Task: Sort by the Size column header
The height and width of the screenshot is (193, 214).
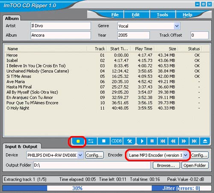Action: [x=166, y=49]
